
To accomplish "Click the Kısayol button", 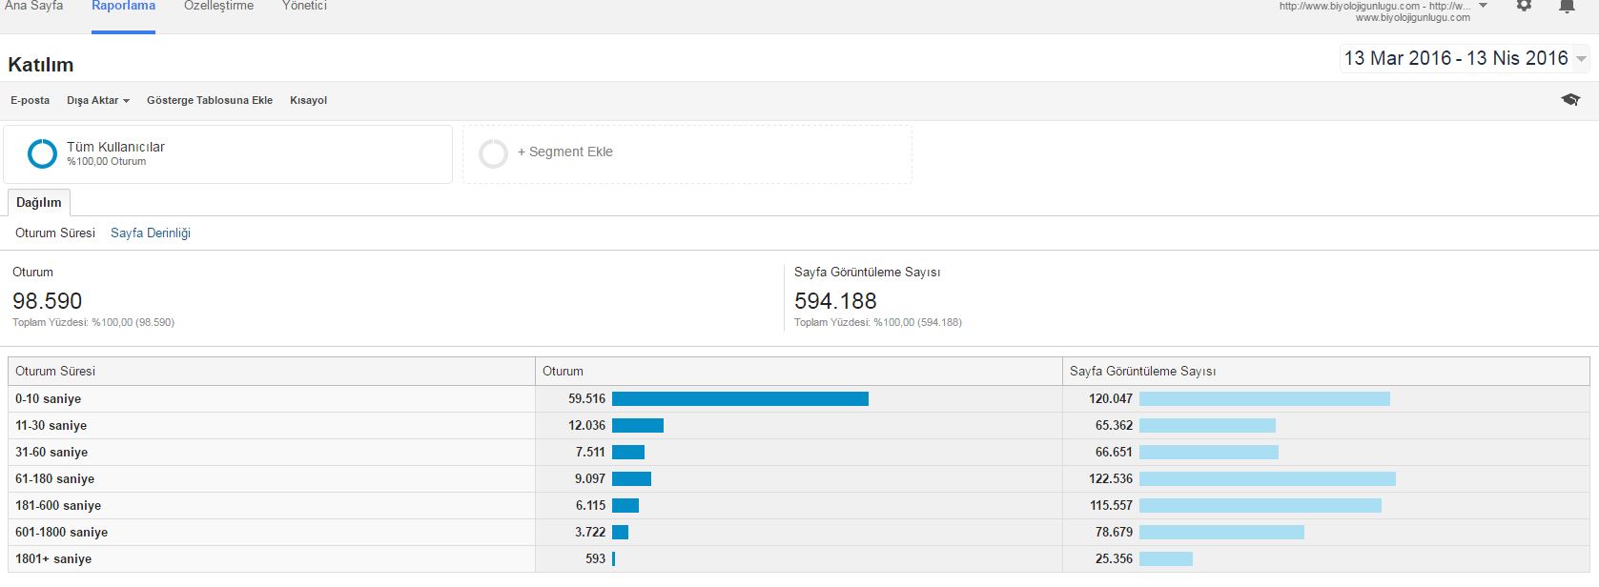I will pos(308,100).
